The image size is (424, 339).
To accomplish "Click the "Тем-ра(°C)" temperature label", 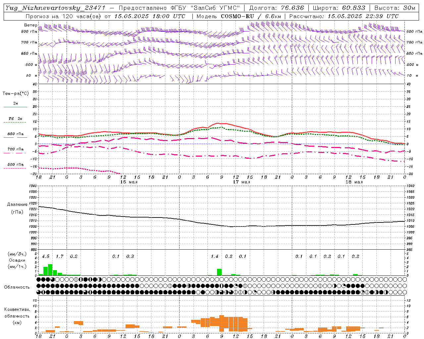I will [16, 94].
